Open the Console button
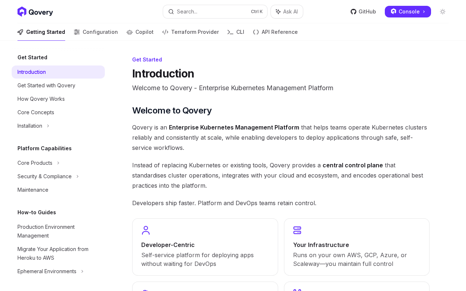Screen dimensions: 466x291 [408, 12]
